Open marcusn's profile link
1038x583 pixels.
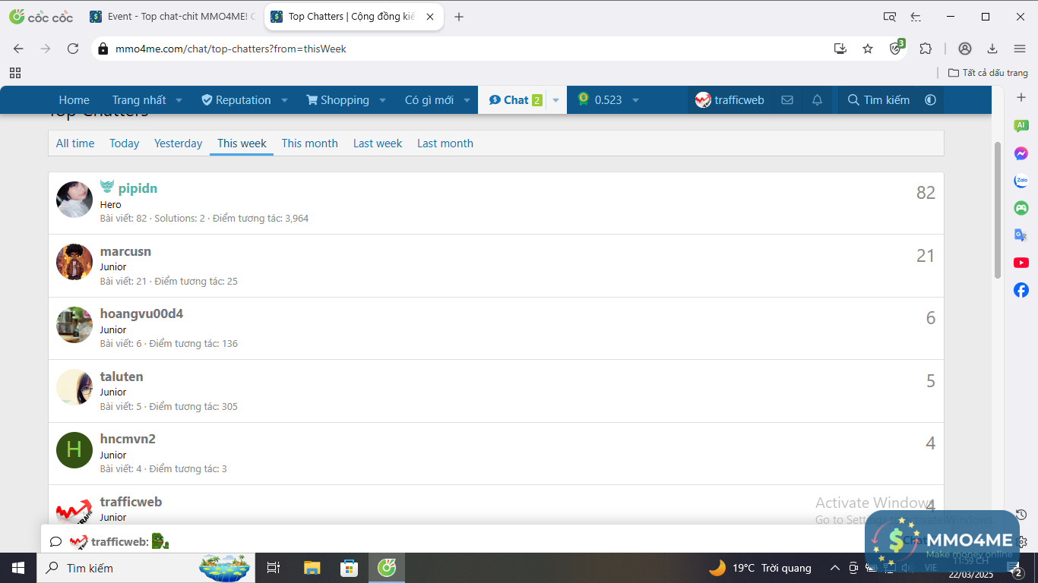[125, 251]
